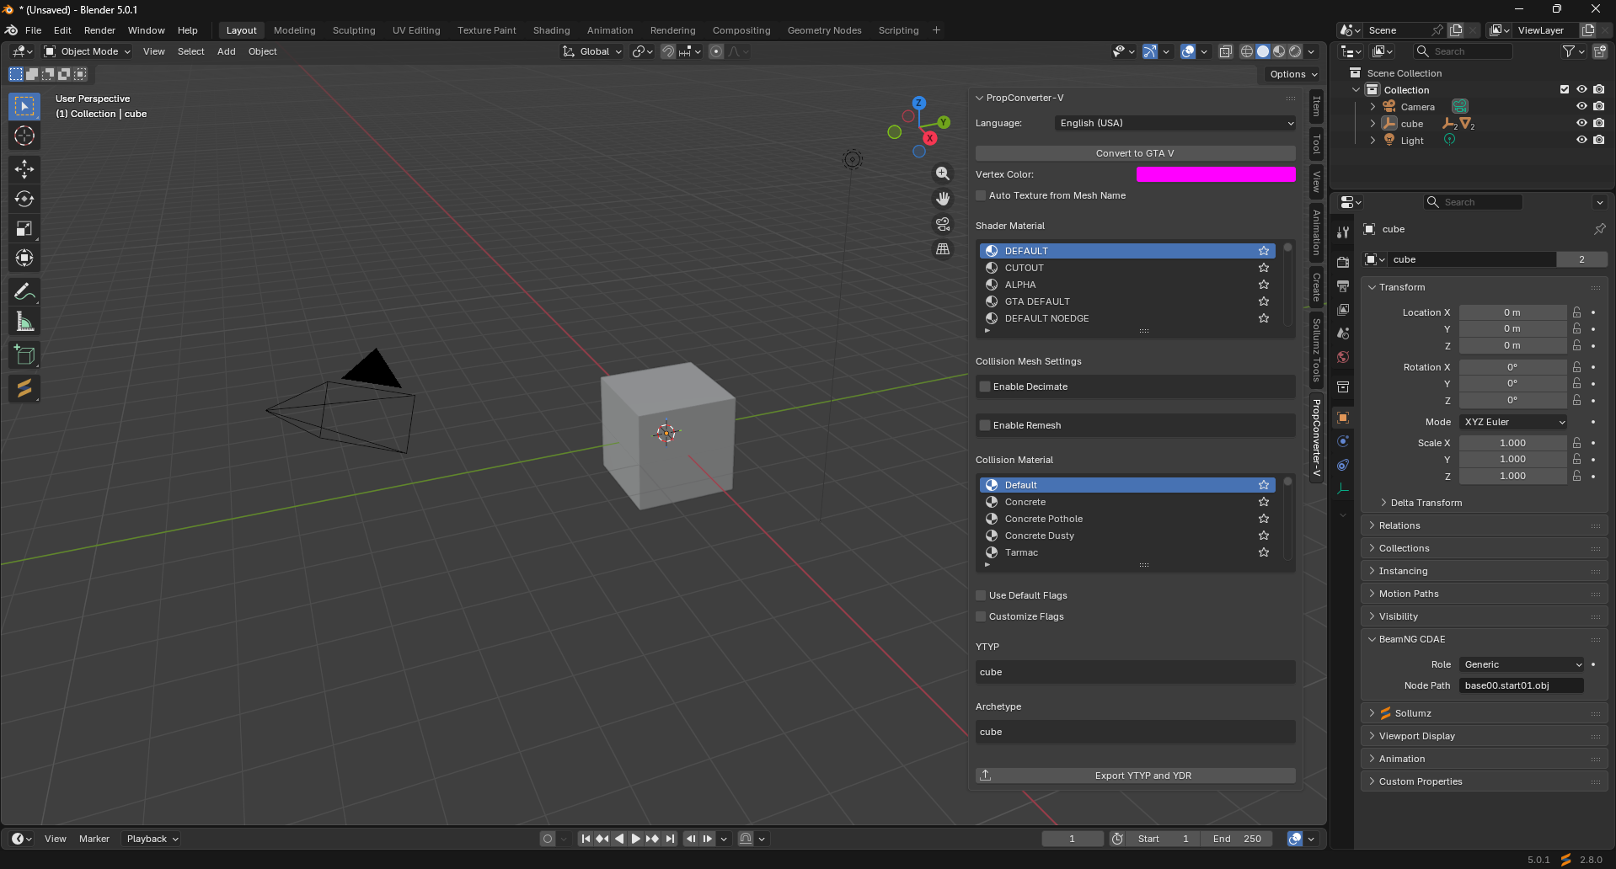Viewport: 1616px width, 869px height.
Task: Select the Move tool in toolbar
Action: click(x=24, y=169)
